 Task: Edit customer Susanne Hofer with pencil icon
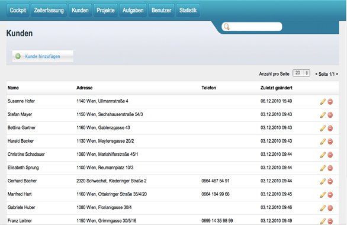click(x=323, y=102)
